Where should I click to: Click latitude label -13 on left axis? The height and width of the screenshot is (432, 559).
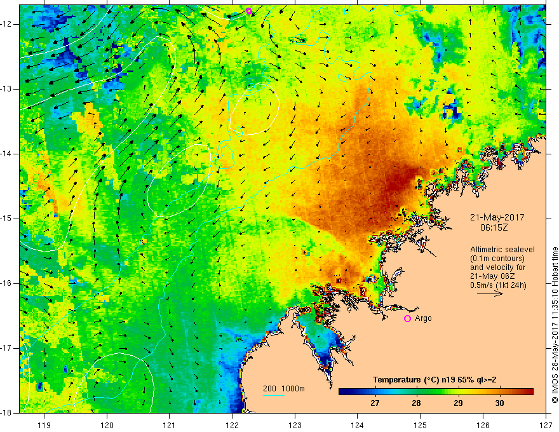pyautogui.click(x=6, y=89)
